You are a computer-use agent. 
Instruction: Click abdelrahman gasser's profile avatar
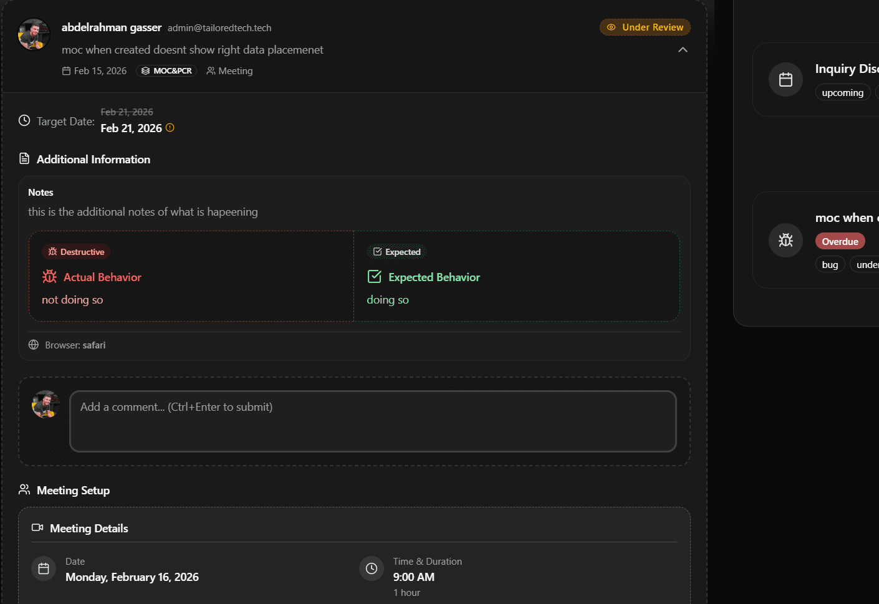tap(33, 34)
